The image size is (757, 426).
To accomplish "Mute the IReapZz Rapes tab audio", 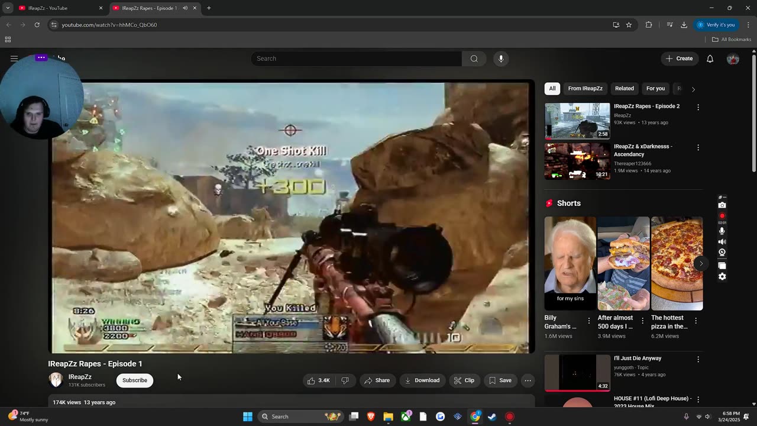I will (185, 8).
